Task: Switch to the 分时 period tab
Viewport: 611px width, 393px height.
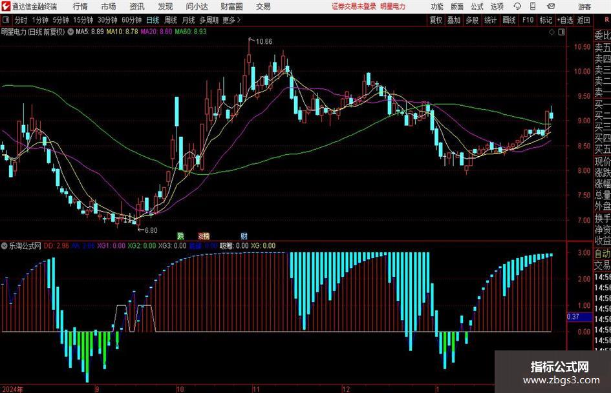Action: (21, 20)
